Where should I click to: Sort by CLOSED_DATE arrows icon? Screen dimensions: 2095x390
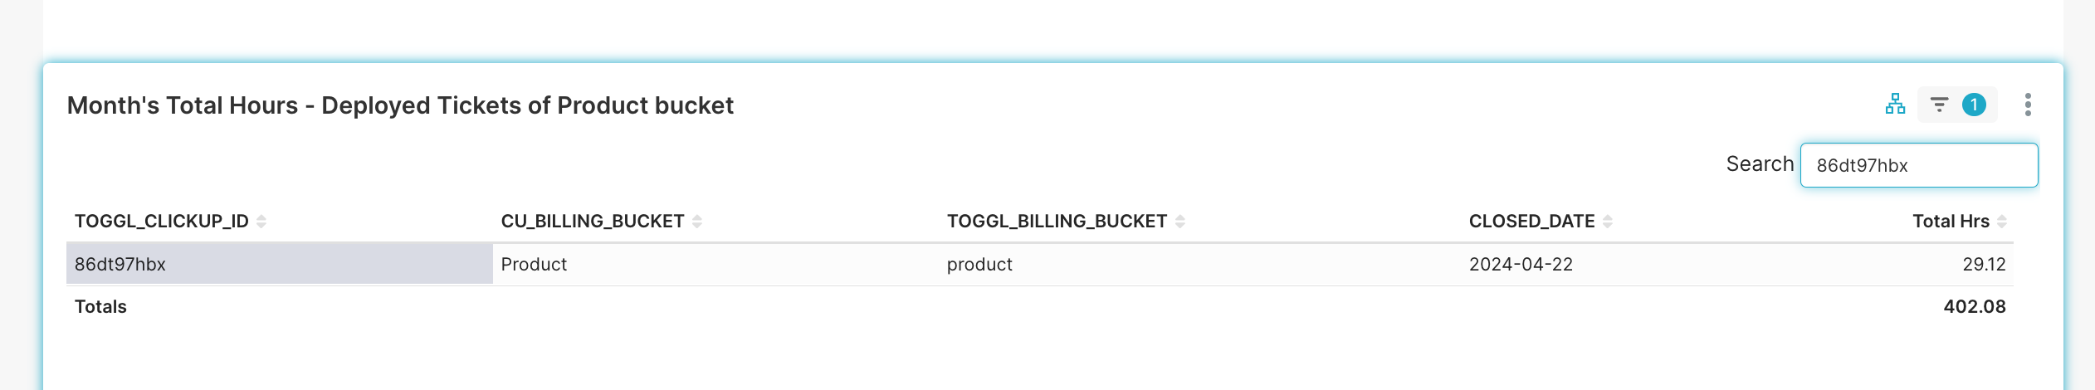[1608, 221]
